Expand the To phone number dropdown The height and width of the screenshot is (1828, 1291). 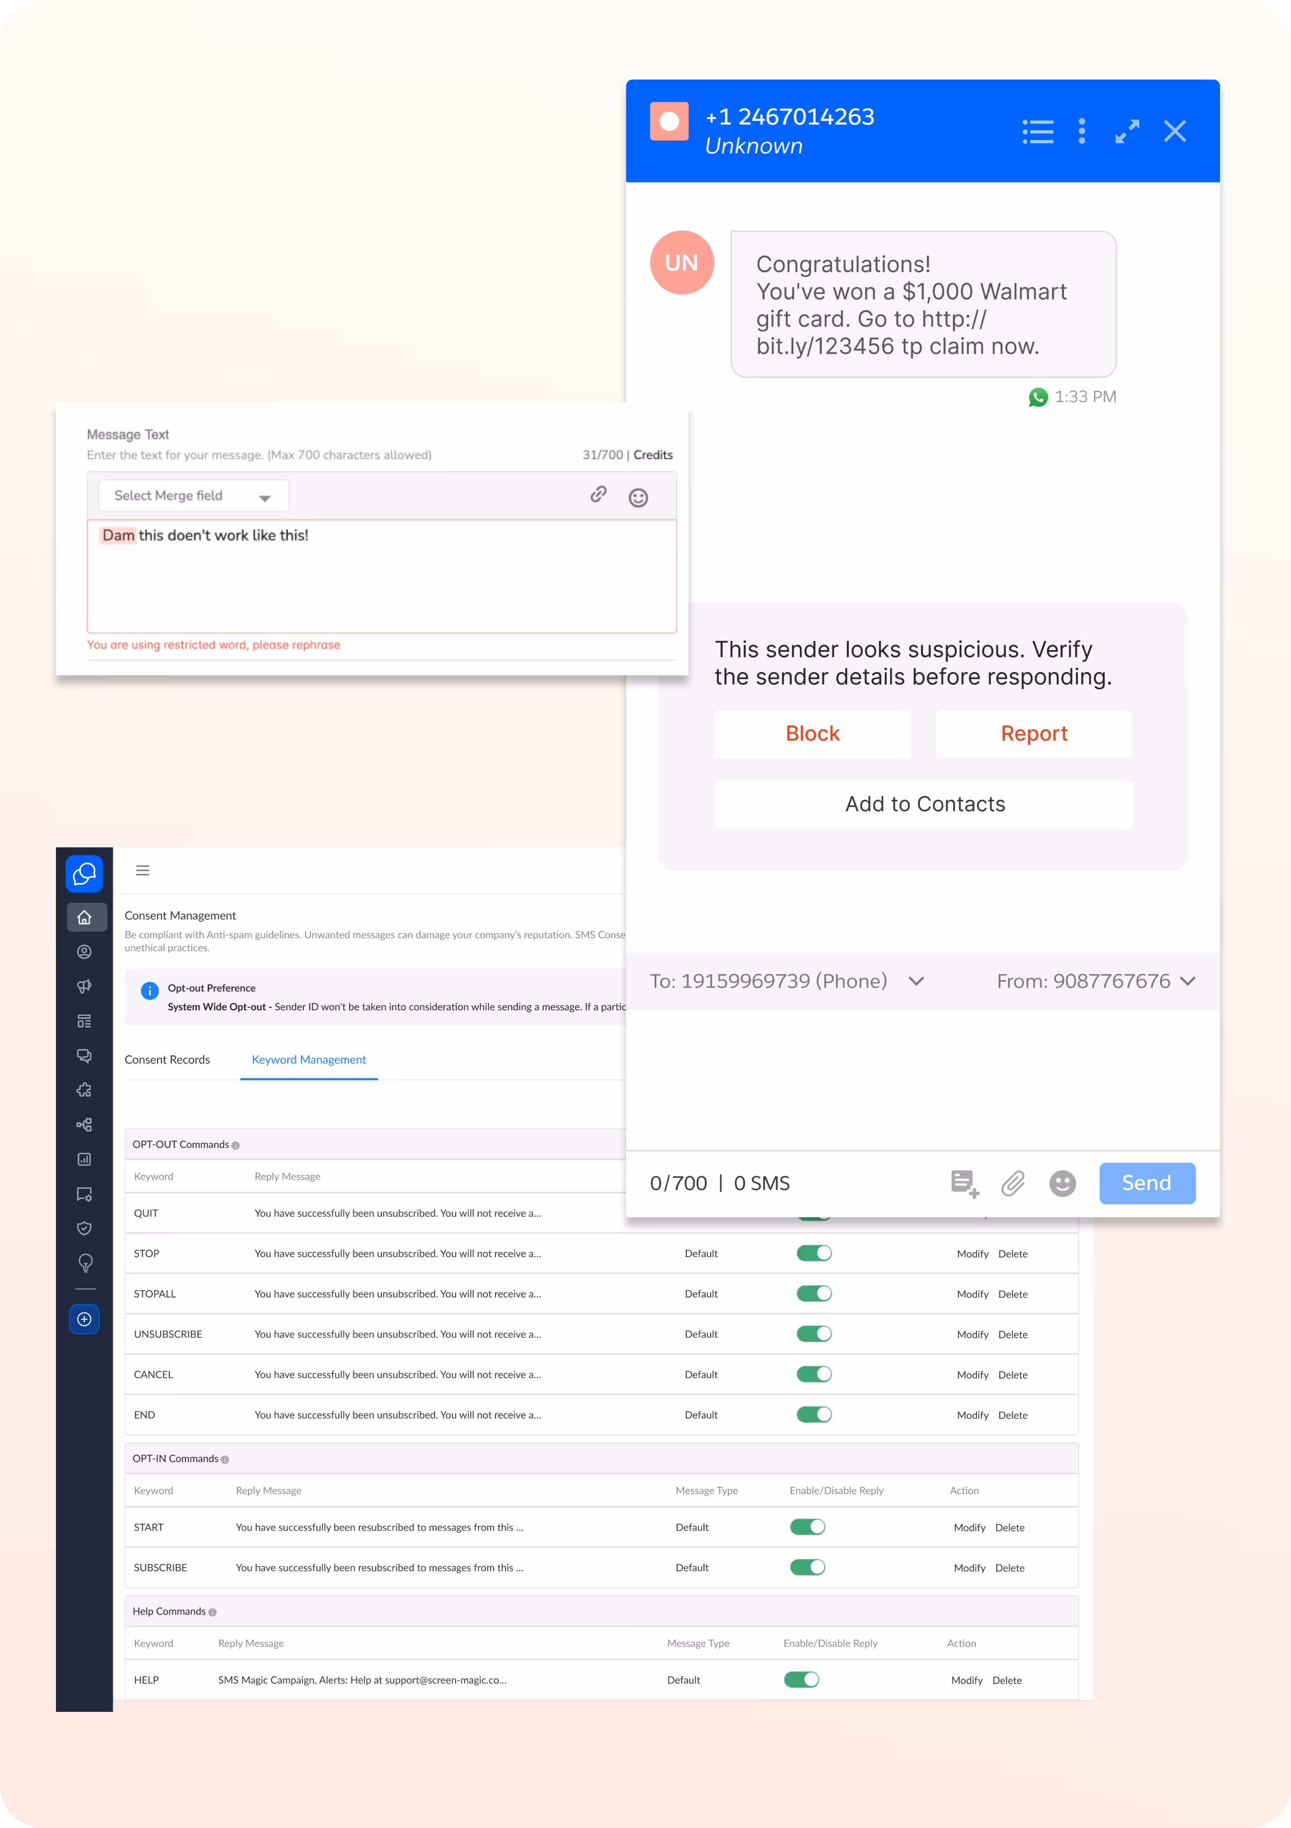tap(916, 981)
